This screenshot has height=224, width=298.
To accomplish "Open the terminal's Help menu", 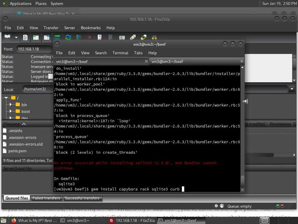I will (152, 53).
